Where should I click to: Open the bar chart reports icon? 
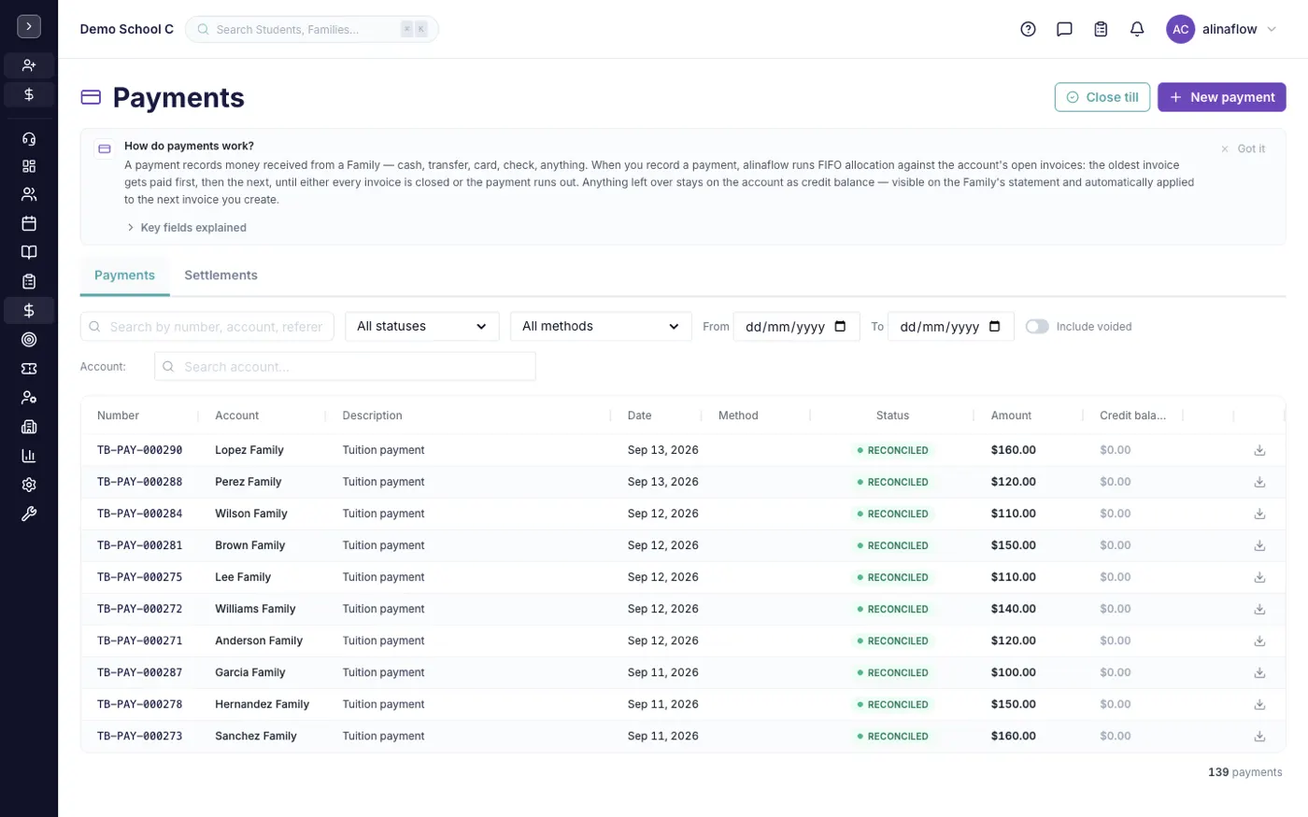pyautogui.click(x=29, y=456)
